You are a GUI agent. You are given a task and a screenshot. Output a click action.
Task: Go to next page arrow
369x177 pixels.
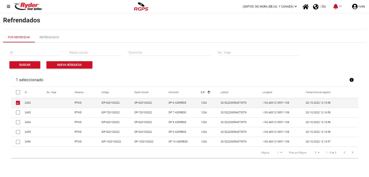coord(352,153)
